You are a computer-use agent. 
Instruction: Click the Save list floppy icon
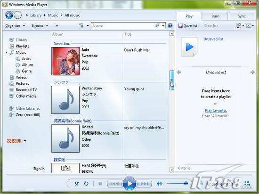[180, 25]
